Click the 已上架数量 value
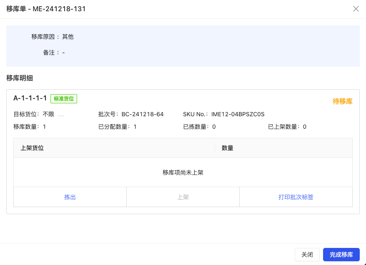This screenshot has height=265, width=366. click(x=305, y=127)
